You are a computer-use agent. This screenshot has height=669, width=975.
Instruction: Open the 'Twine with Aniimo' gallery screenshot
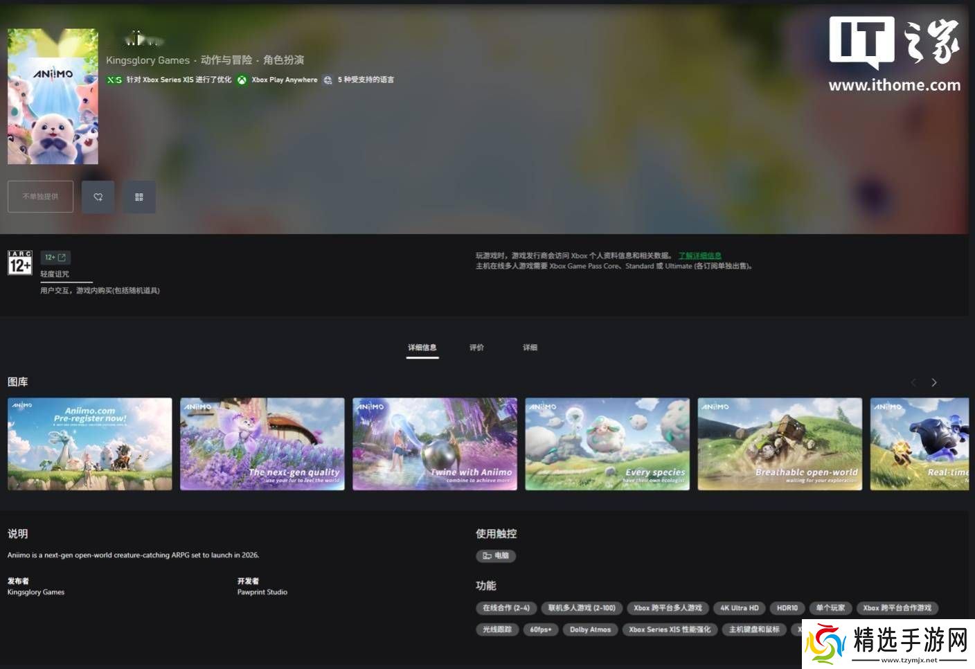coord(435,444)
